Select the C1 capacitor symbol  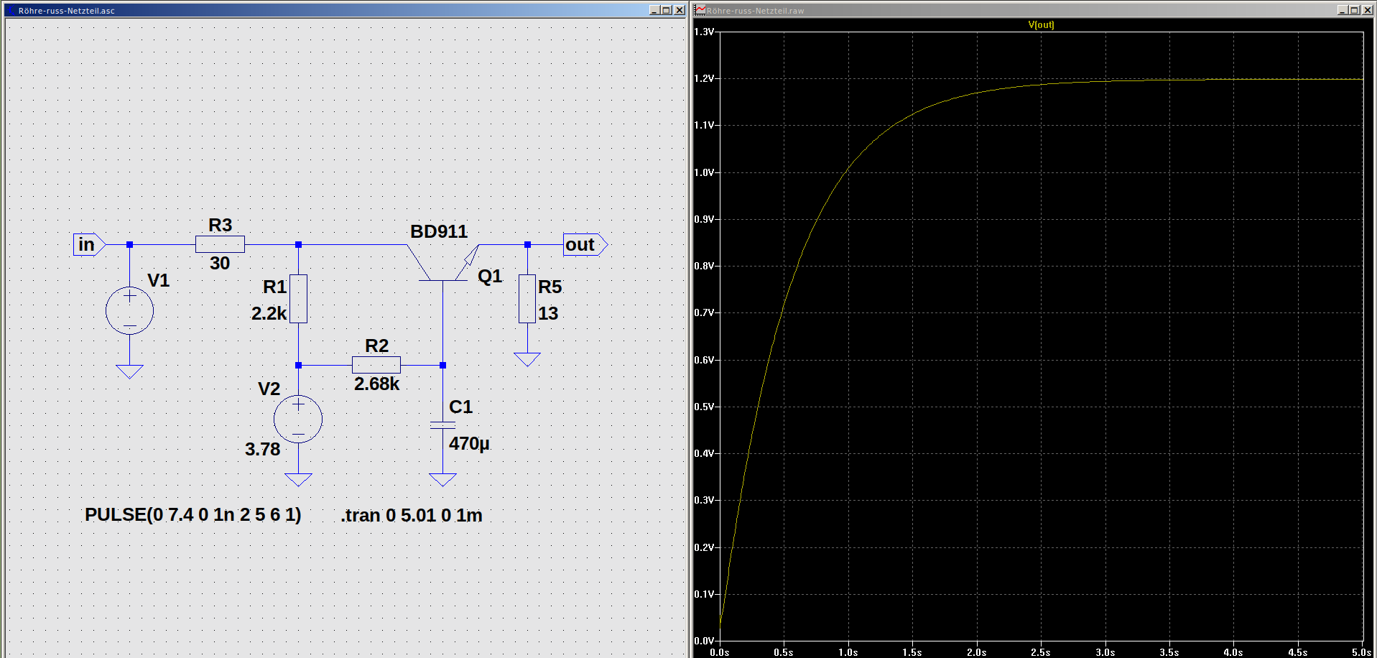pos(442,425)
